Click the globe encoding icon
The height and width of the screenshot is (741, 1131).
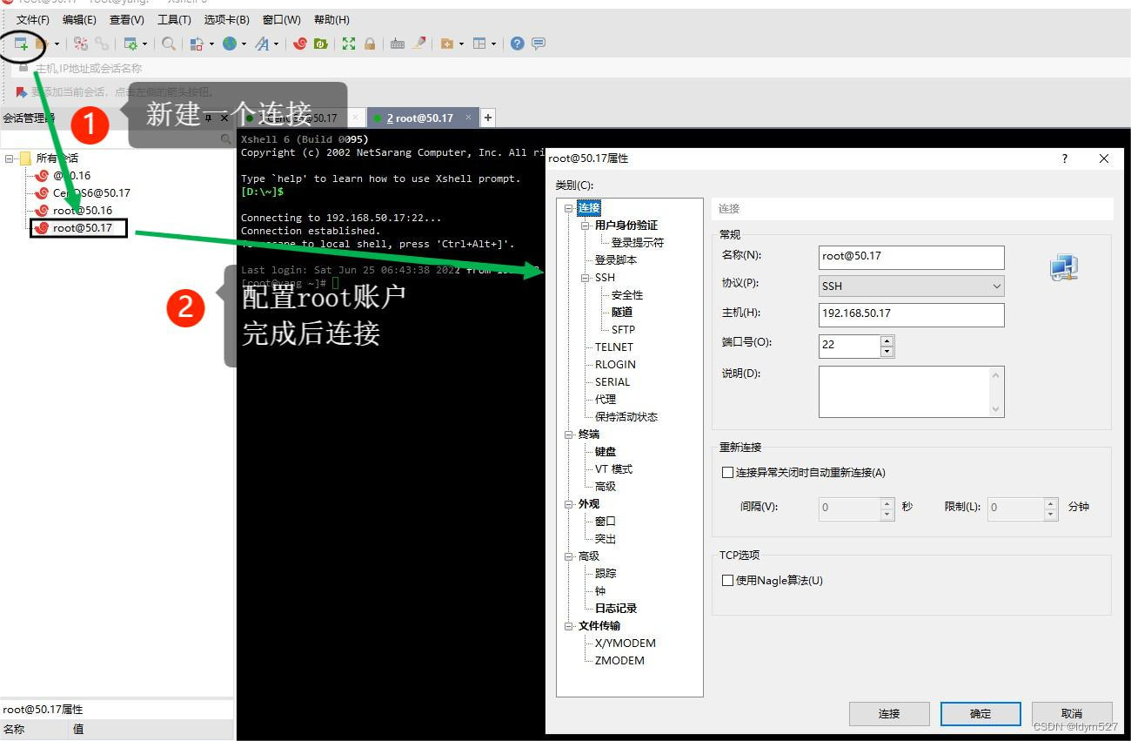(230, 44)
